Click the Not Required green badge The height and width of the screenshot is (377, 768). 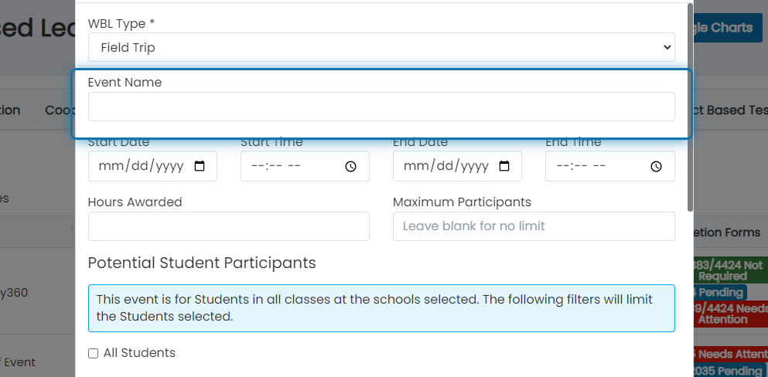click(x=730, y=270)
